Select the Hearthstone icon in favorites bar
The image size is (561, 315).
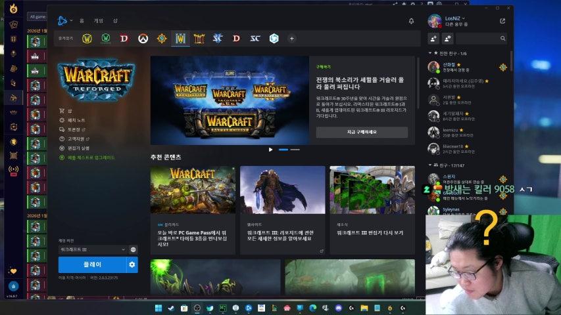click(x=161, y=39)
